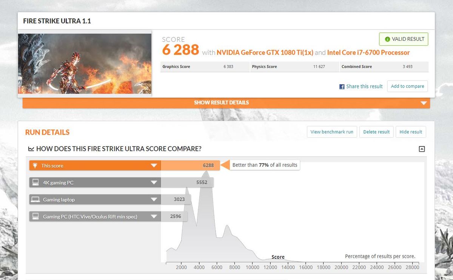Click the 6288 score bar

(190, 166)
